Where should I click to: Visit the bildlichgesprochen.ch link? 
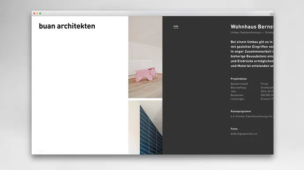point(244,134)
